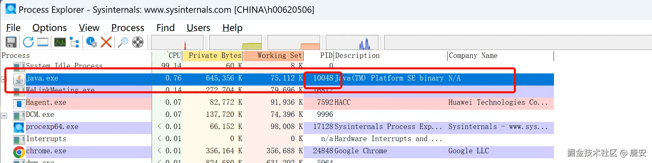Click the red X Kill Process icon
The image size is (652, 163).
click(106, 42)
